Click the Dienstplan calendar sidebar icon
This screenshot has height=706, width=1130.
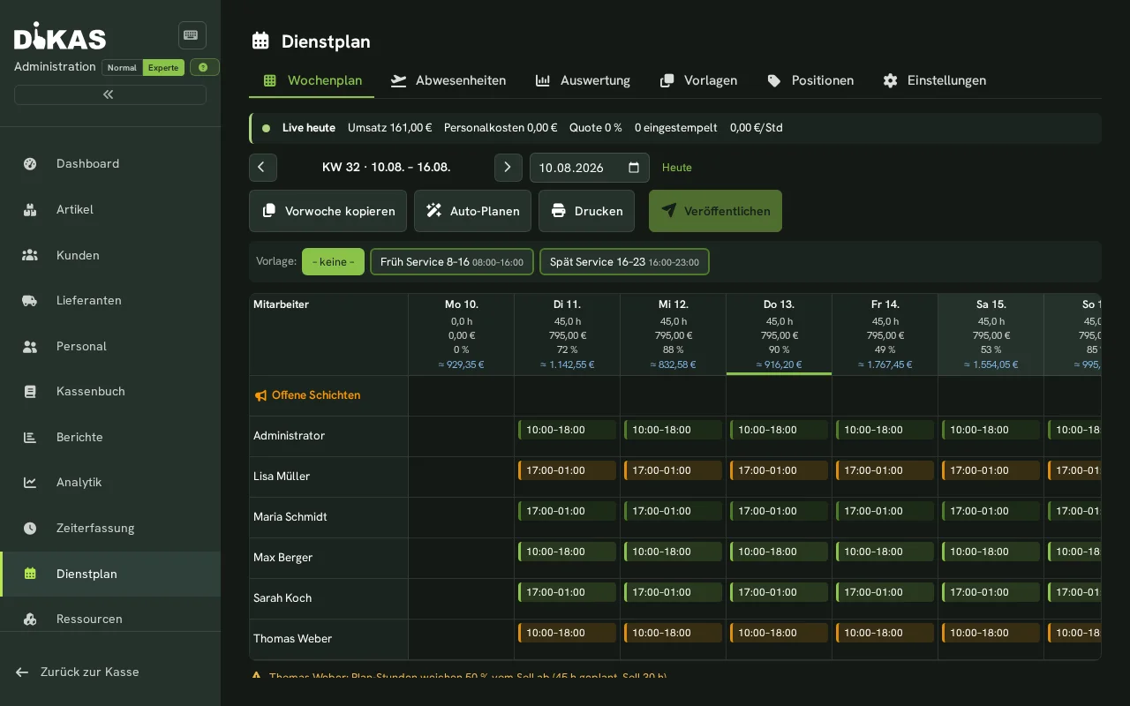pos(30,574)
